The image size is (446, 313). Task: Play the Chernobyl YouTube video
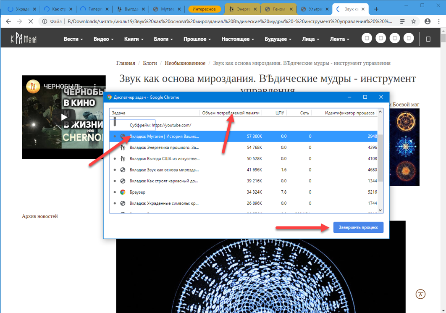tap(64, 117)
